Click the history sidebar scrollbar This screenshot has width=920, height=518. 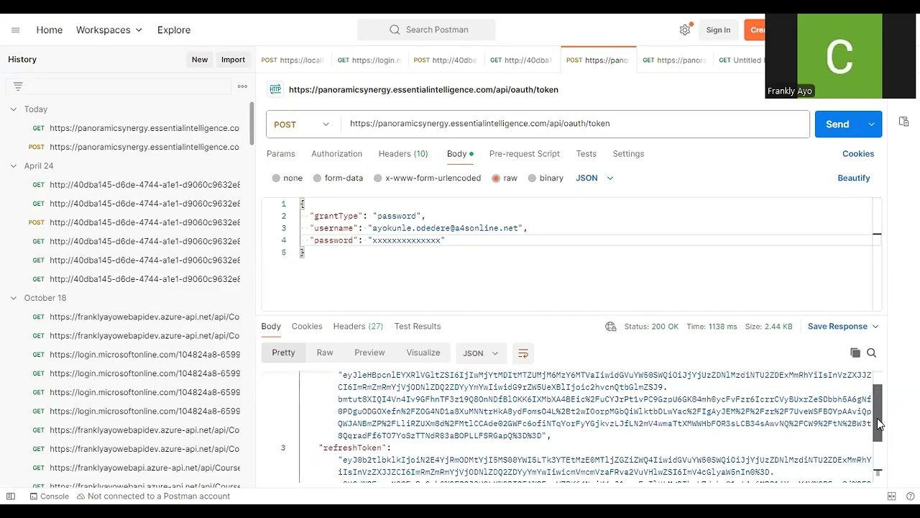[252, 123]
